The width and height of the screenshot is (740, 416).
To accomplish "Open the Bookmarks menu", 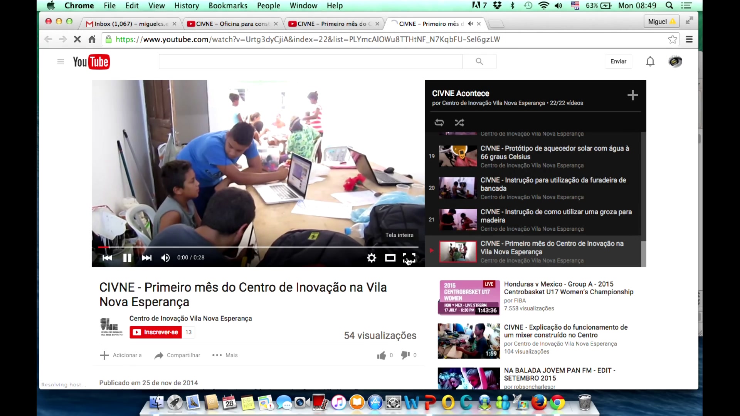I will (228, 5).
